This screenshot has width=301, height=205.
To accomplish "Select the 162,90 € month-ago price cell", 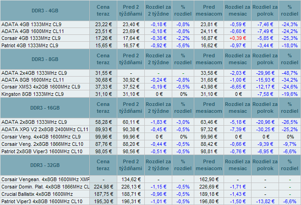I will pyautogui.click(x=209, y=179).
